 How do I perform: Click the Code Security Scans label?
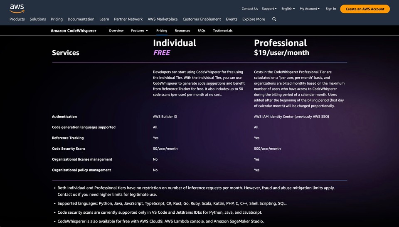[69, 149]
